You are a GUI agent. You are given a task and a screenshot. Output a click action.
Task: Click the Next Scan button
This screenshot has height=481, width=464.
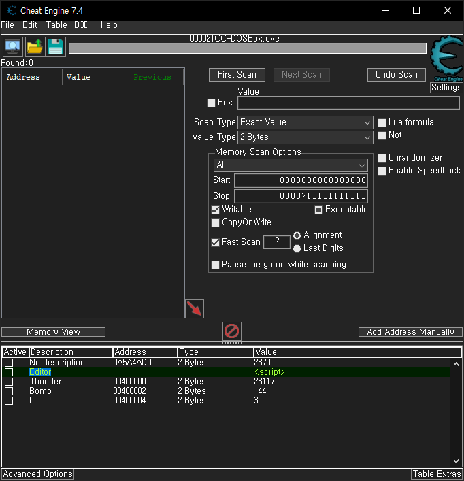[301, 75]
